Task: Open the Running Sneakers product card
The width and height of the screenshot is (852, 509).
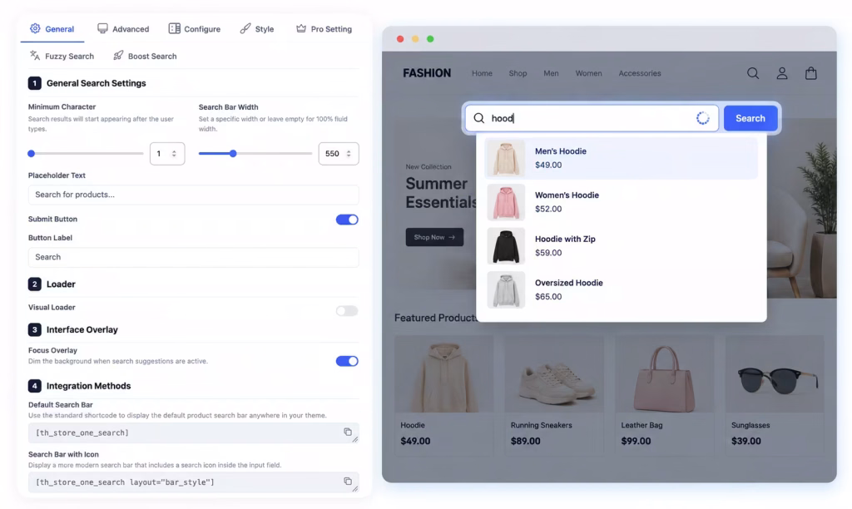Action: tap(554, 395)
